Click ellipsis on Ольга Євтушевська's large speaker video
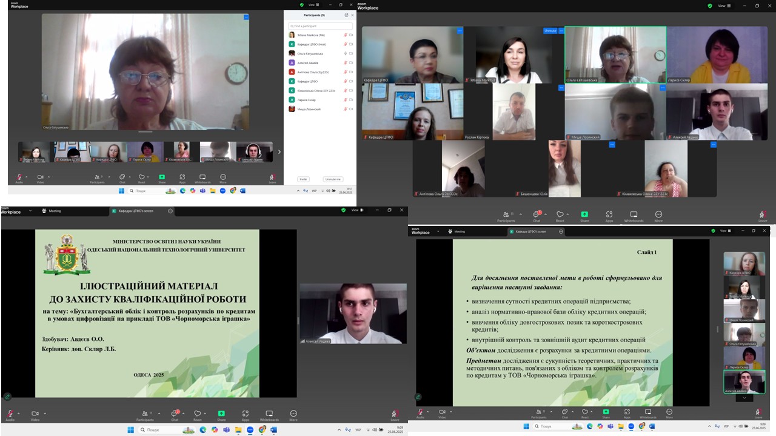 click(x=246, y=17)
